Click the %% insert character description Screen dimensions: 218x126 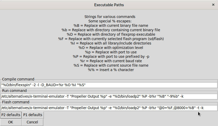pyautogui.click(x=111, y=70)
